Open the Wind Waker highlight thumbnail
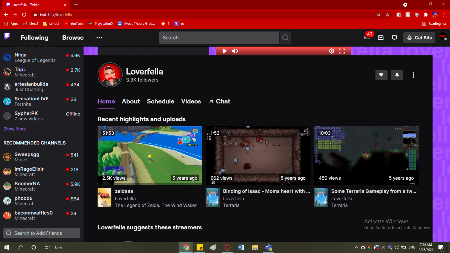Viewport: 450px width, 253px height. pyautogui.click(x=150, y=155)
